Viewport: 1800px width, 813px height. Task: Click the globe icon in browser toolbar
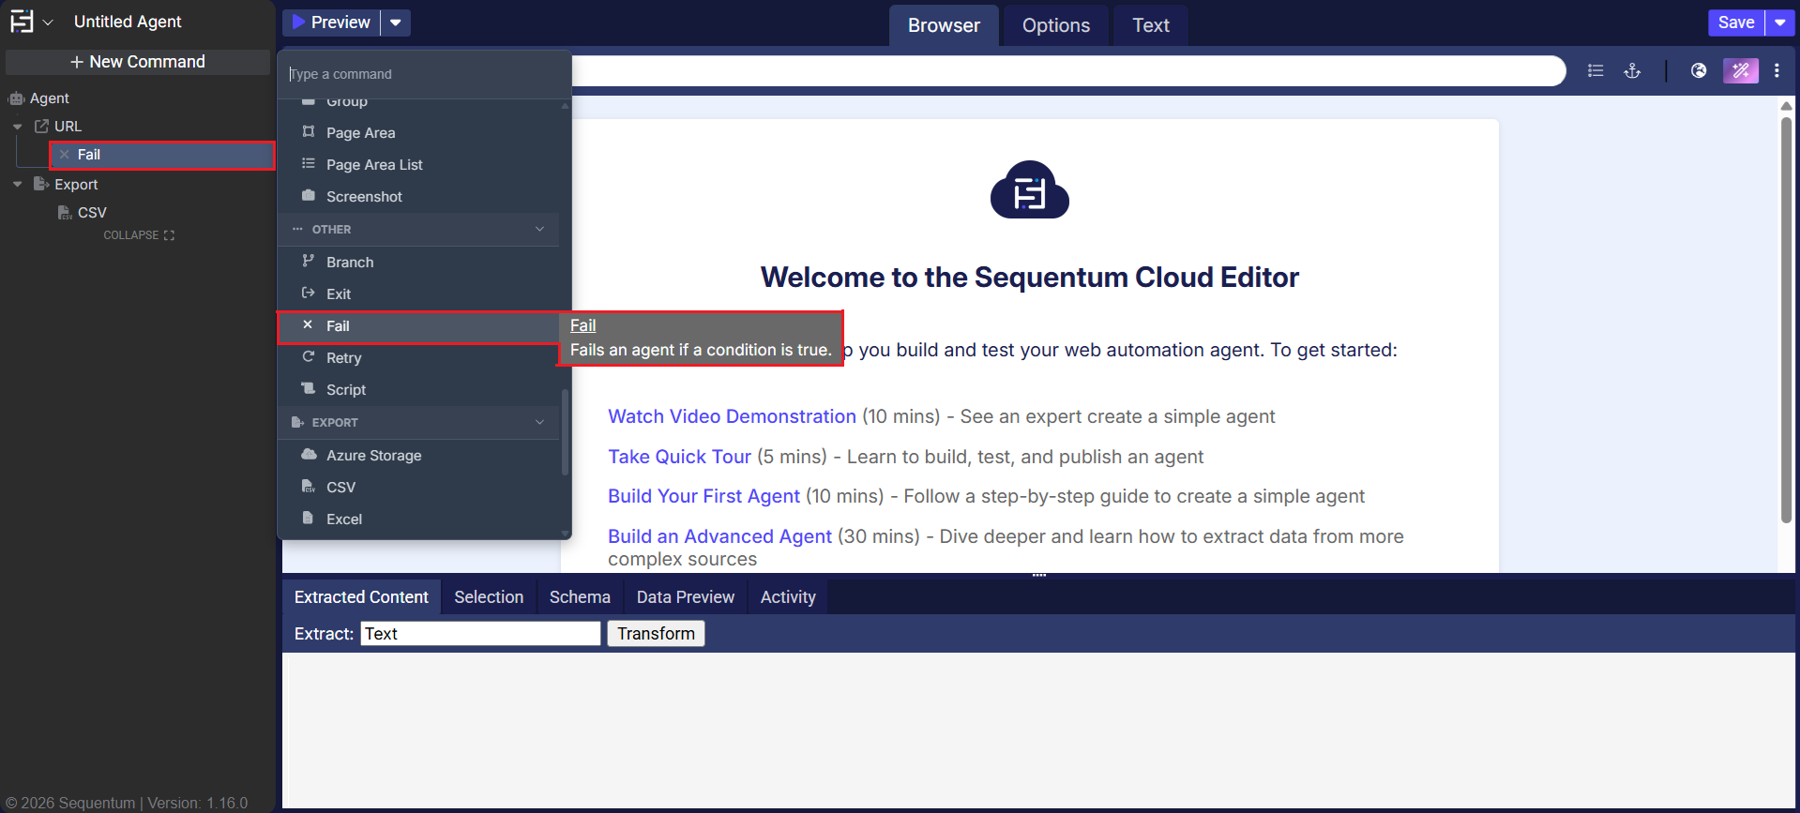click(1698, 71)
